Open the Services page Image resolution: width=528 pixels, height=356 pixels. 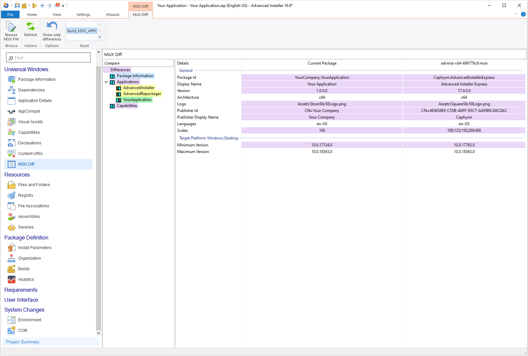coord(26,227)
